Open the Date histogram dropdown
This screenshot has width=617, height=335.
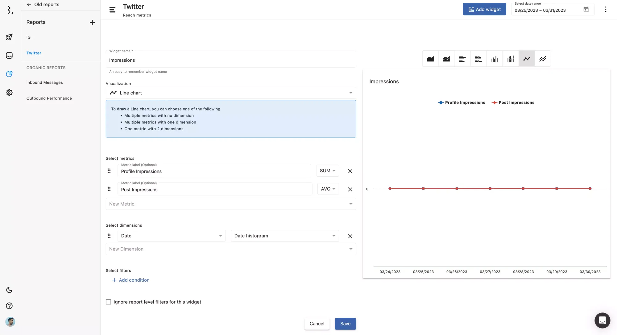point(284,236)
